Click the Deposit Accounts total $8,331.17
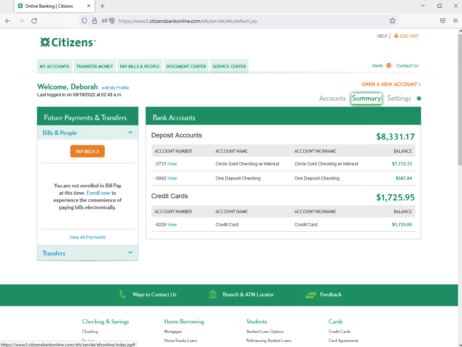 395,137
